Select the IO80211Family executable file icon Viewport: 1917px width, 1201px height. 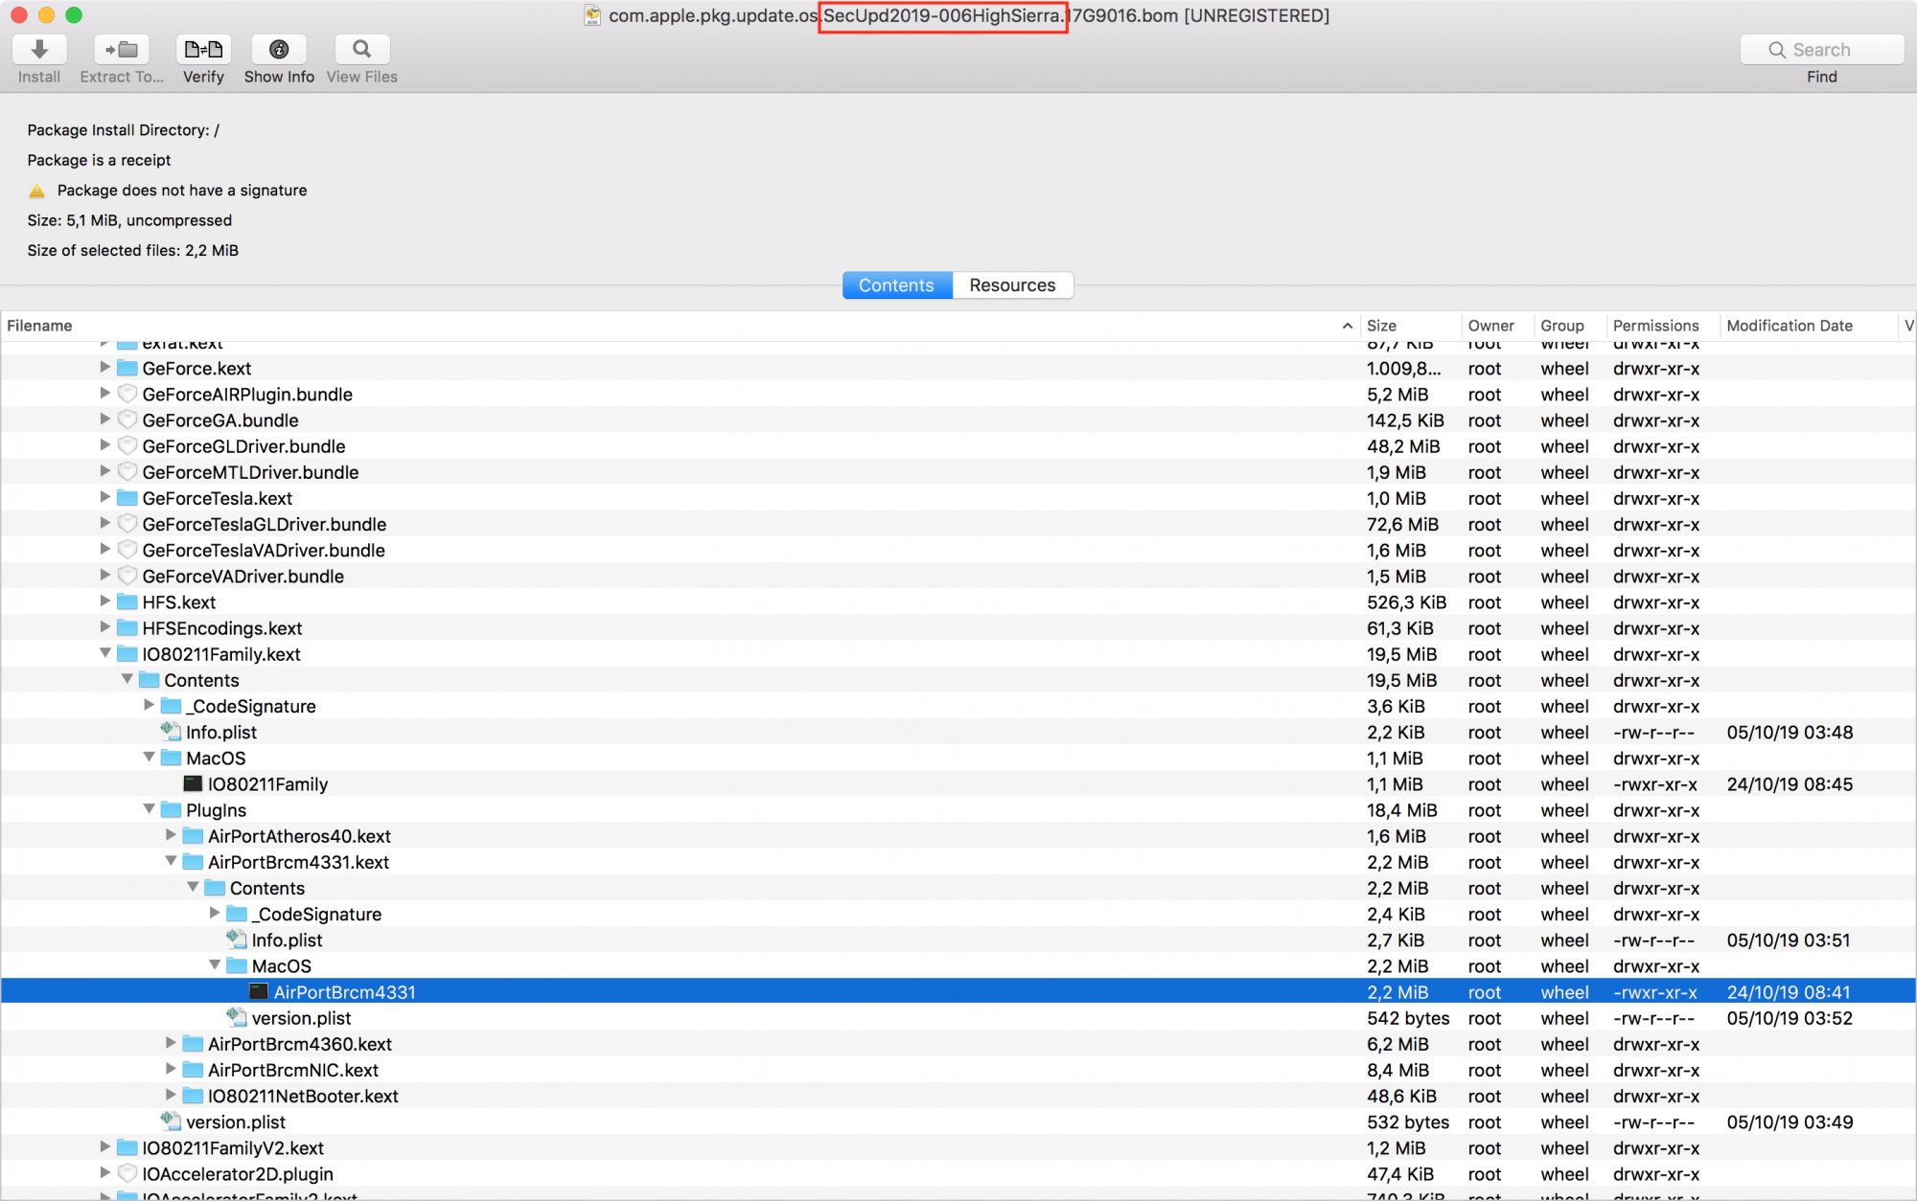[x=194, y=784]
